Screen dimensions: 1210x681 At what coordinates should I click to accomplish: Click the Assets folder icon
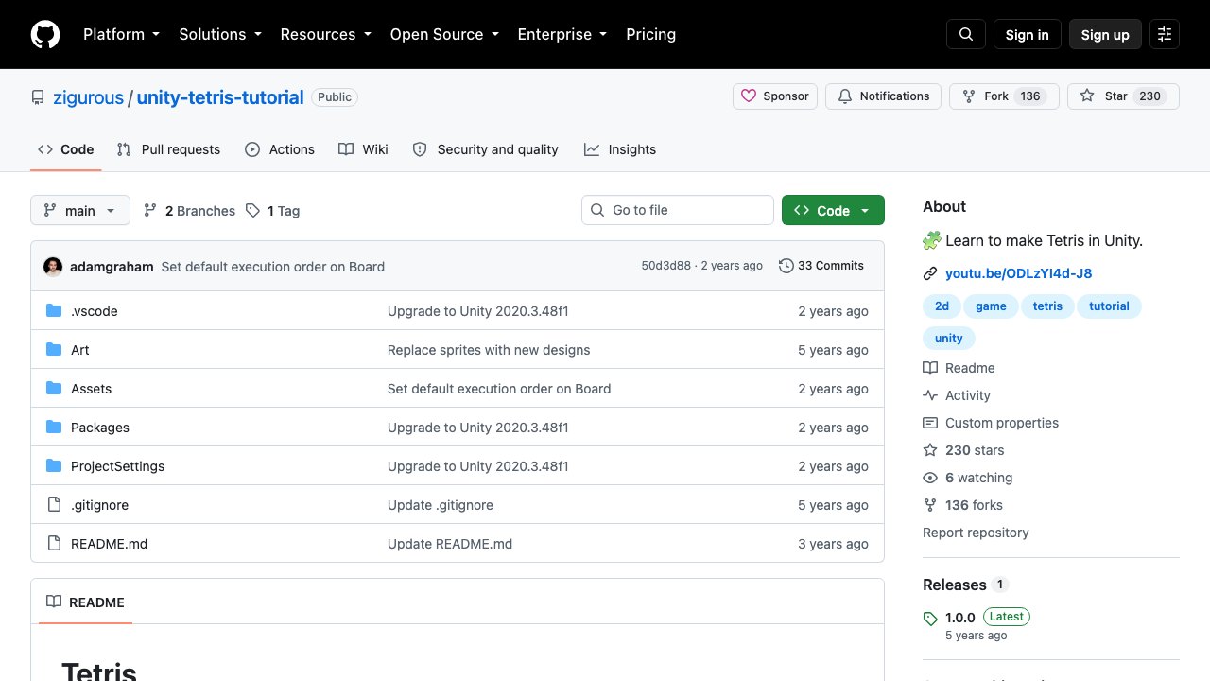(x=54, y=389)
